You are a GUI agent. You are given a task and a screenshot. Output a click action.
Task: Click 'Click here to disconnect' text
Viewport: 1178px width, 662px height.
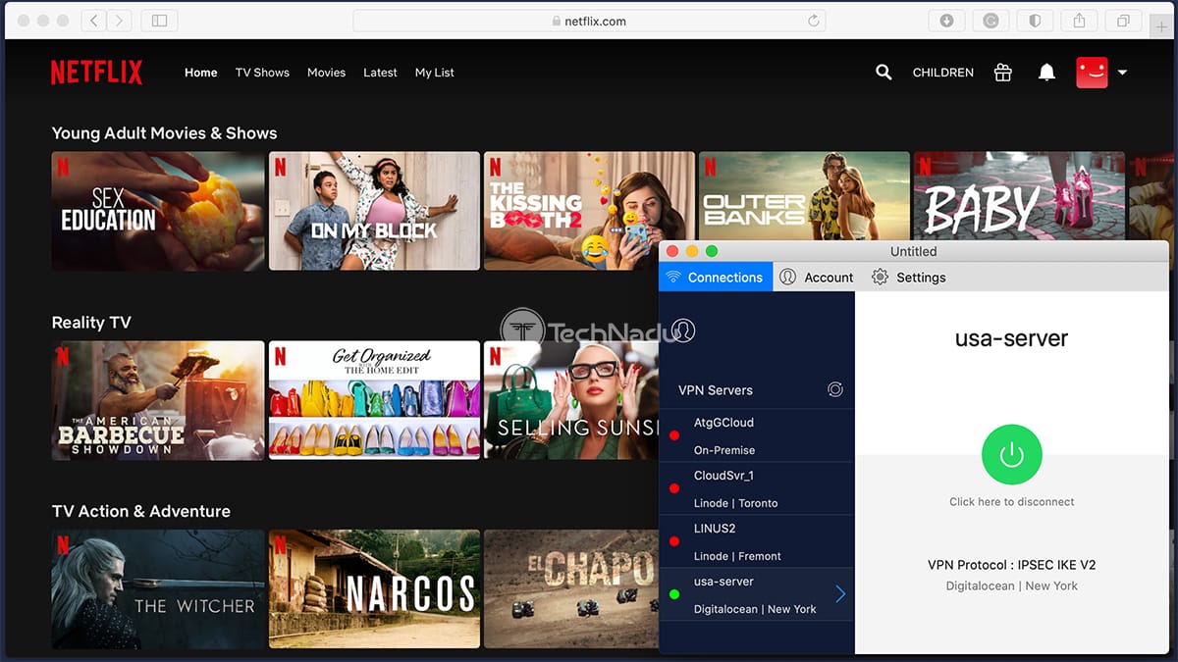click(1011, 501)
